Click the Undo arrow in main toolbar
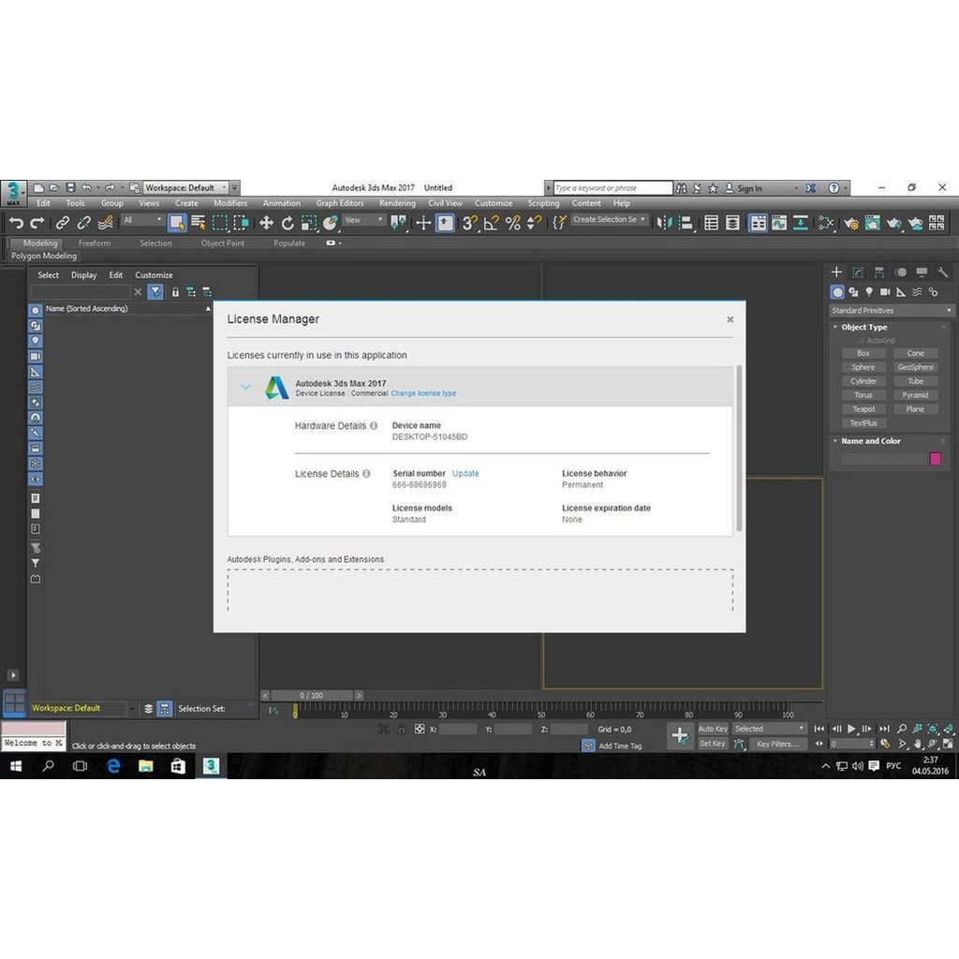 pos(15,223)
